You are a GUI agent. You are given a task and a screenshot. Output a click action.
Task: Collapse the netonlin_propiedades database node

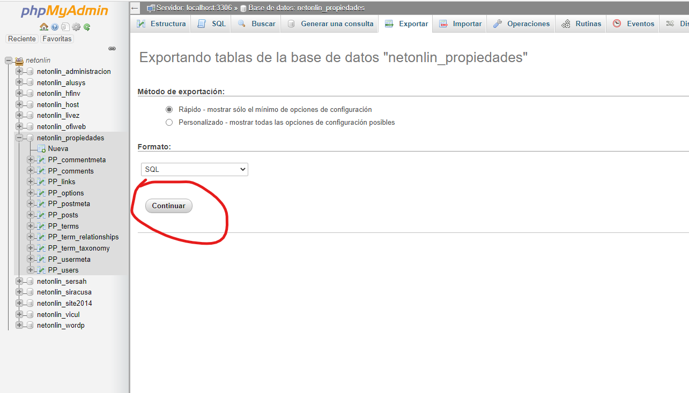pyautogui.click(x=19, y=138)
